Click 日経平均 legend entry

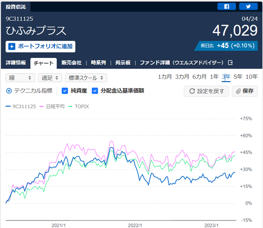pyautogui.click(x=52, y=106)
